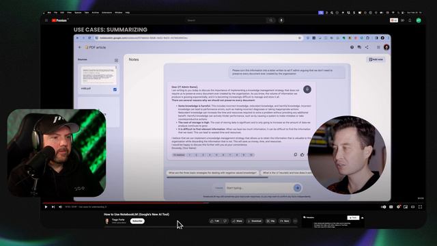Enter full screen mode
Screen dimensions: 437x246
coord(420,207)
